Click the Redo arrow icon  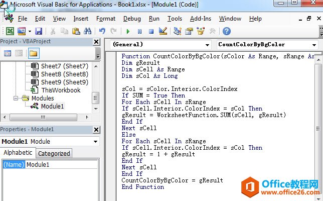pos(113,31)
